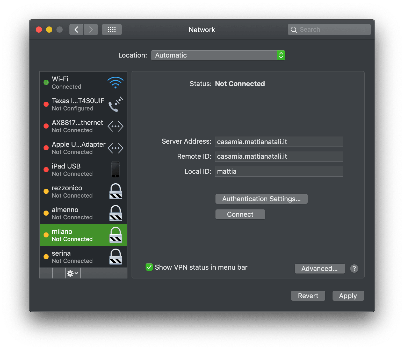
Task: Click the Connect button
Action: (x=240, y=214)
